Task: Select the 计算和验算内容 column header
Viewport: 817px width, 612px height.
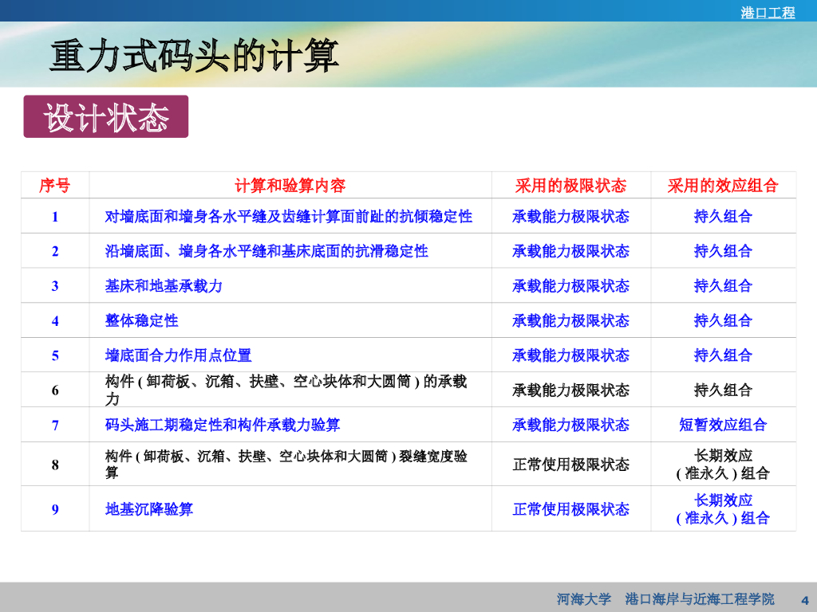Action: click(x=290, y=186)
